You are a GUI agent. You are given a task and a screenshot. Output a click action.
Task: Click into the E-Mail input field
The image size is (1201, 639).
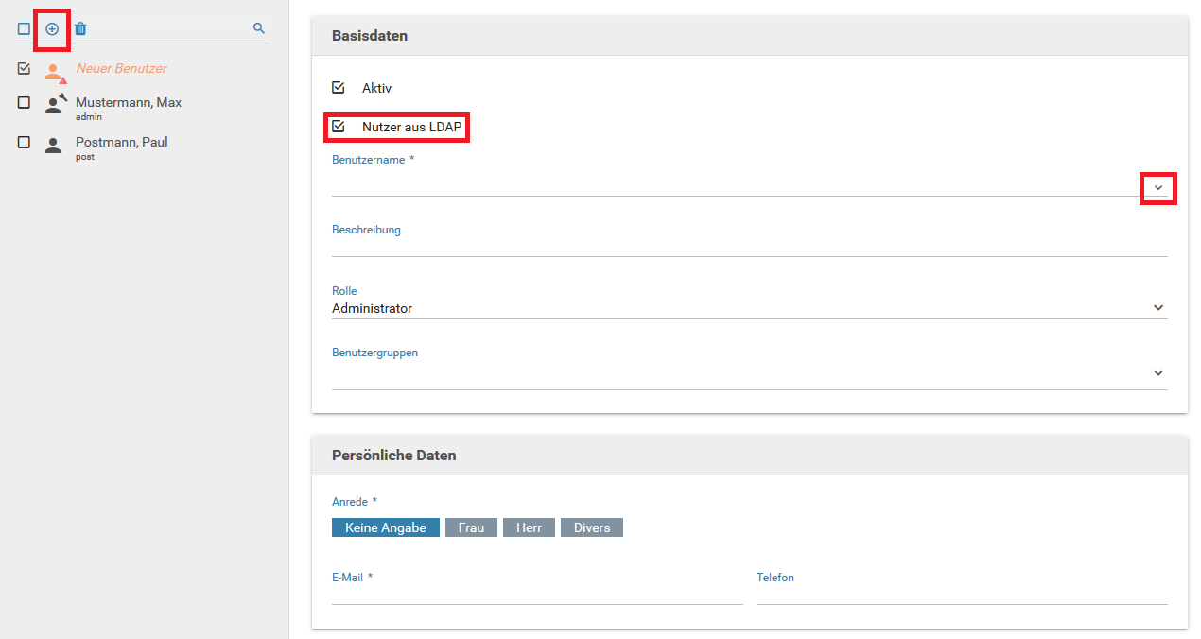pyautogui.click(x=536, y=594)
